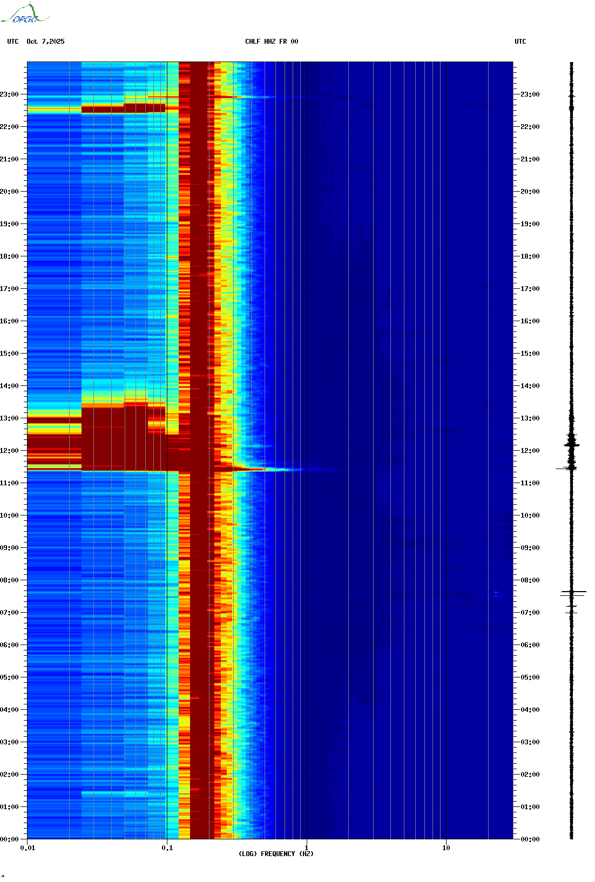595x882 pixels.
Task: Click the bright spectrogram streak near 11:25
Action: (265, 470)
